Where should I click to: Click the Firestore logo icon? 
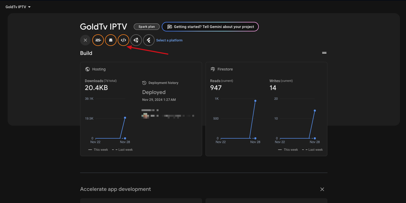coord(213,69)
